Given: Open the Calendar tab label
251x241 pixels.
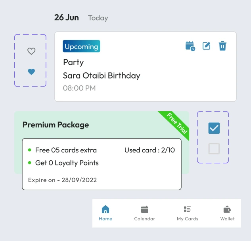Looking at the screenshot, I should point(145,219).
